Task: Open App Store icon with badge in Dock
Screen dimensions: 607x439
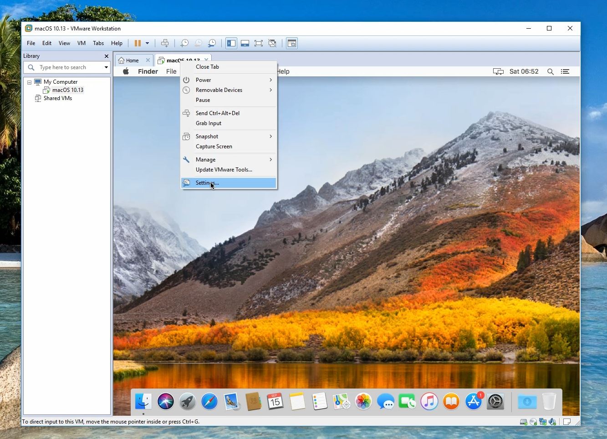Action: [474, 401]
